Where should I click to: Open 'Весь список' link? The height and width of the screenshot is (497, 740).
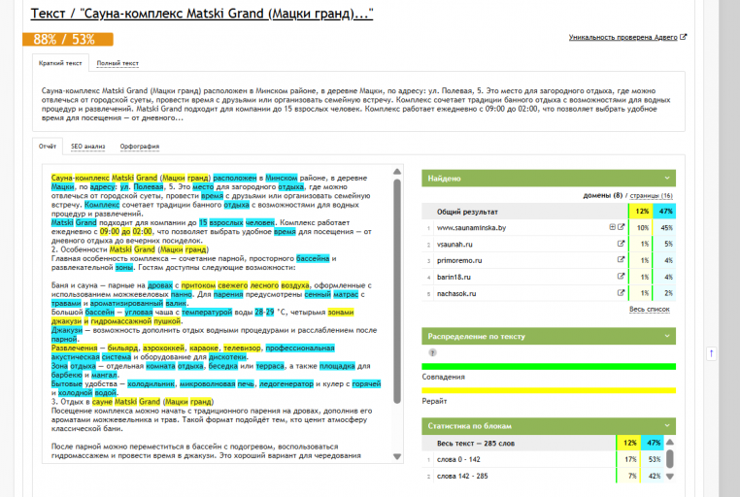pos(650,310)
